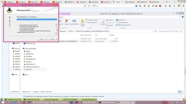This screenshot has height=104, width=186.
Task: Click the Создать папку folder icon
Action: [83, 21]
